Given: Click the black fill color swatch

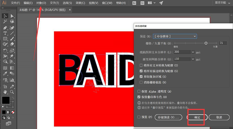Looking at the screenshot, I should [6, 100].
